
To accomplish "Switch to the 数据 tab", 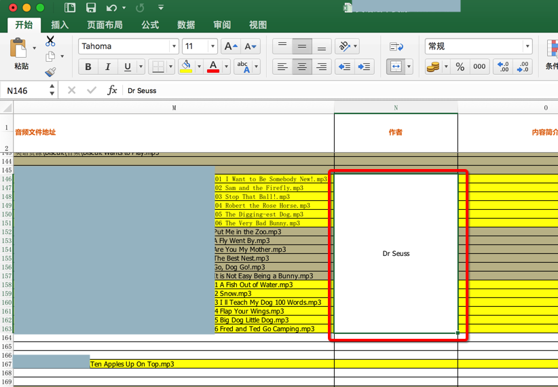I will [186, 25].
